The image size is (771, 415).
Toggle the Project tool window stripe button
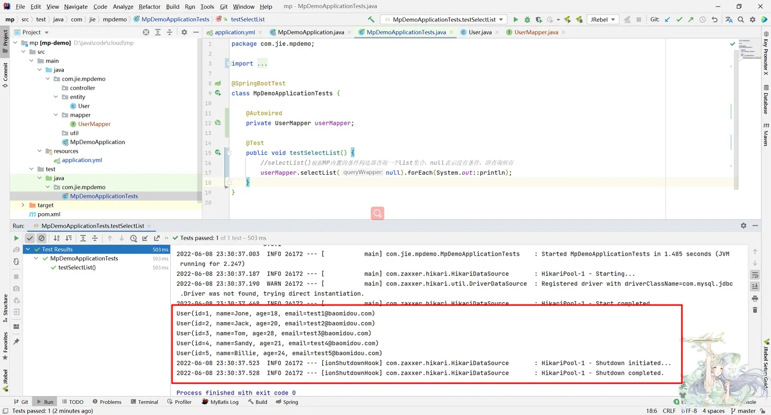coord(5,41)
